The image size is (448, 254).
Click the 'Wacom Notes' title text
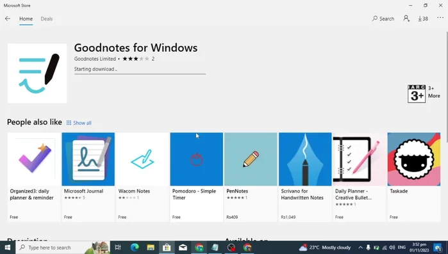(x=134, y=191)
